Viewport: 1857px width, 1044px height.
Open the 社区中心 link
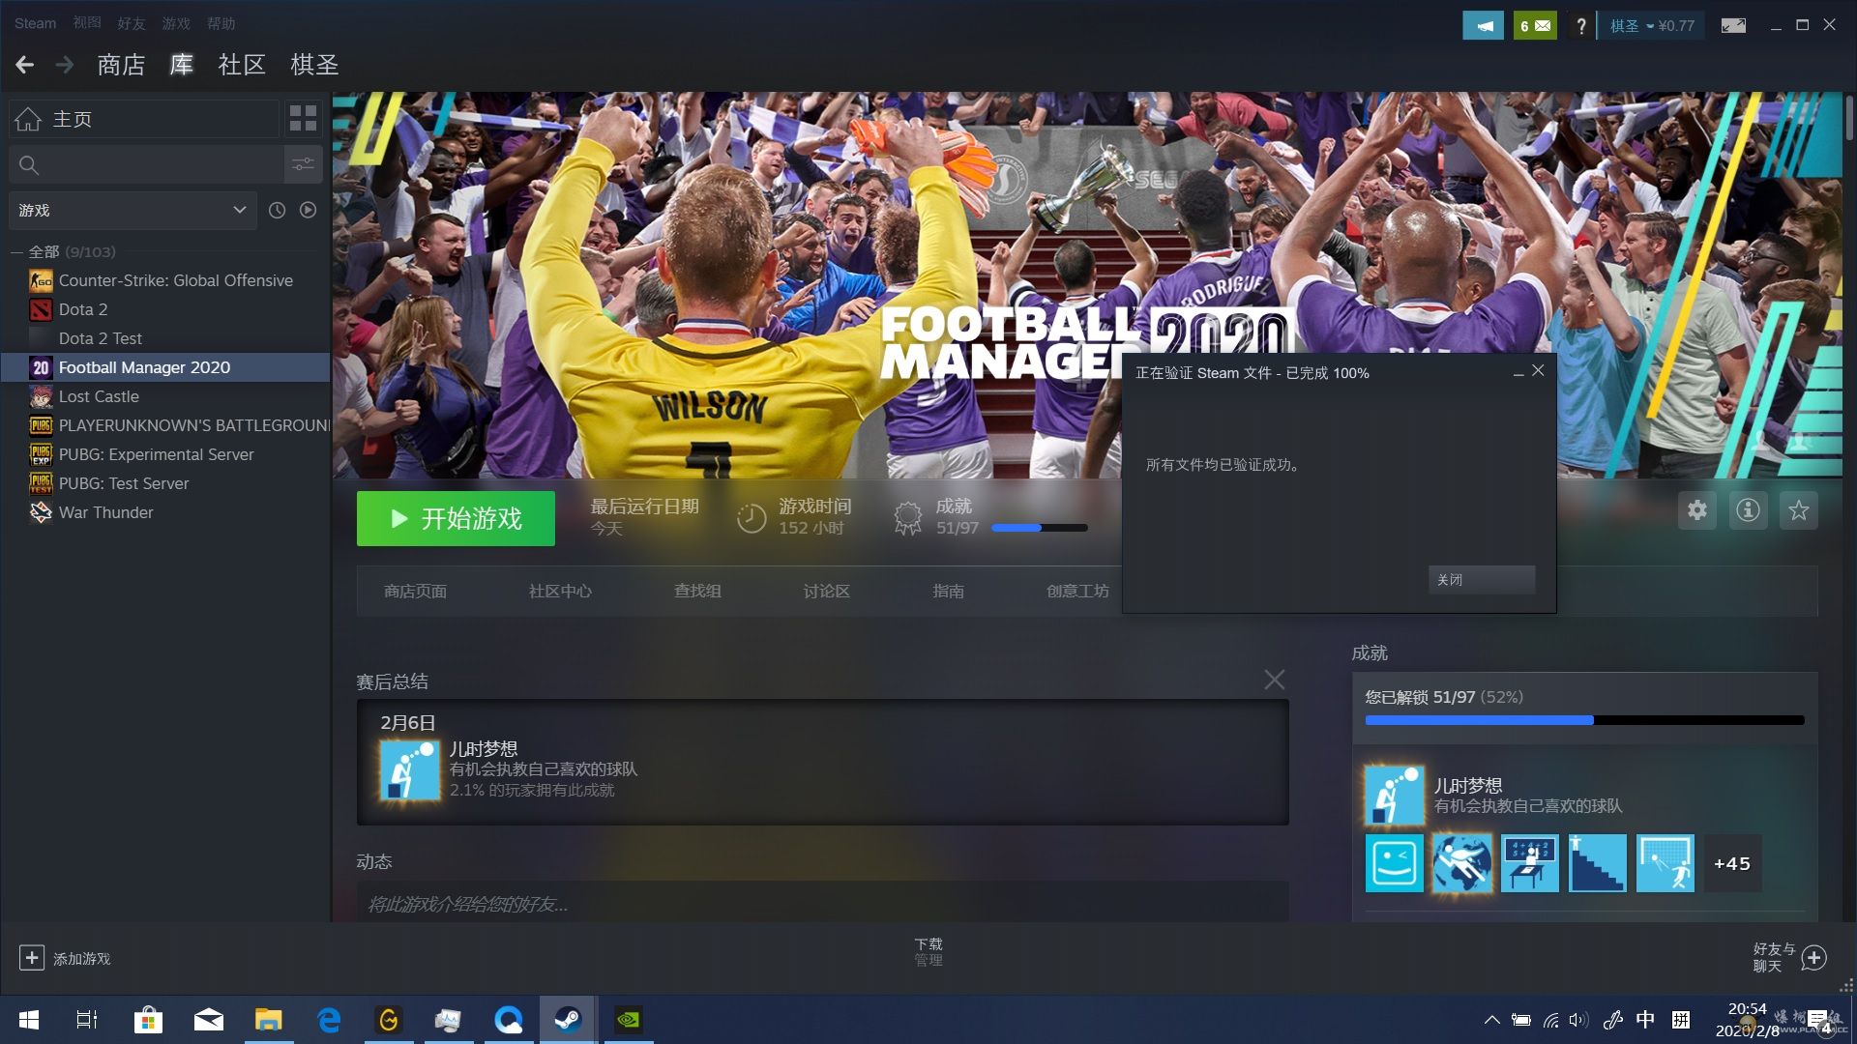(560, 591)
